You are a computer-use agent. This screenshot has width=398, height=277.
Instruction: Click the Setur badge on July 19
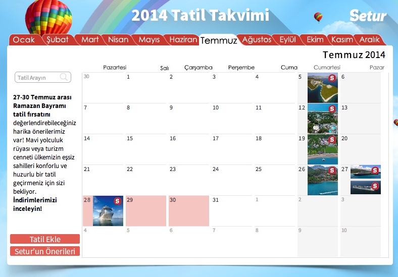[332, 139]
